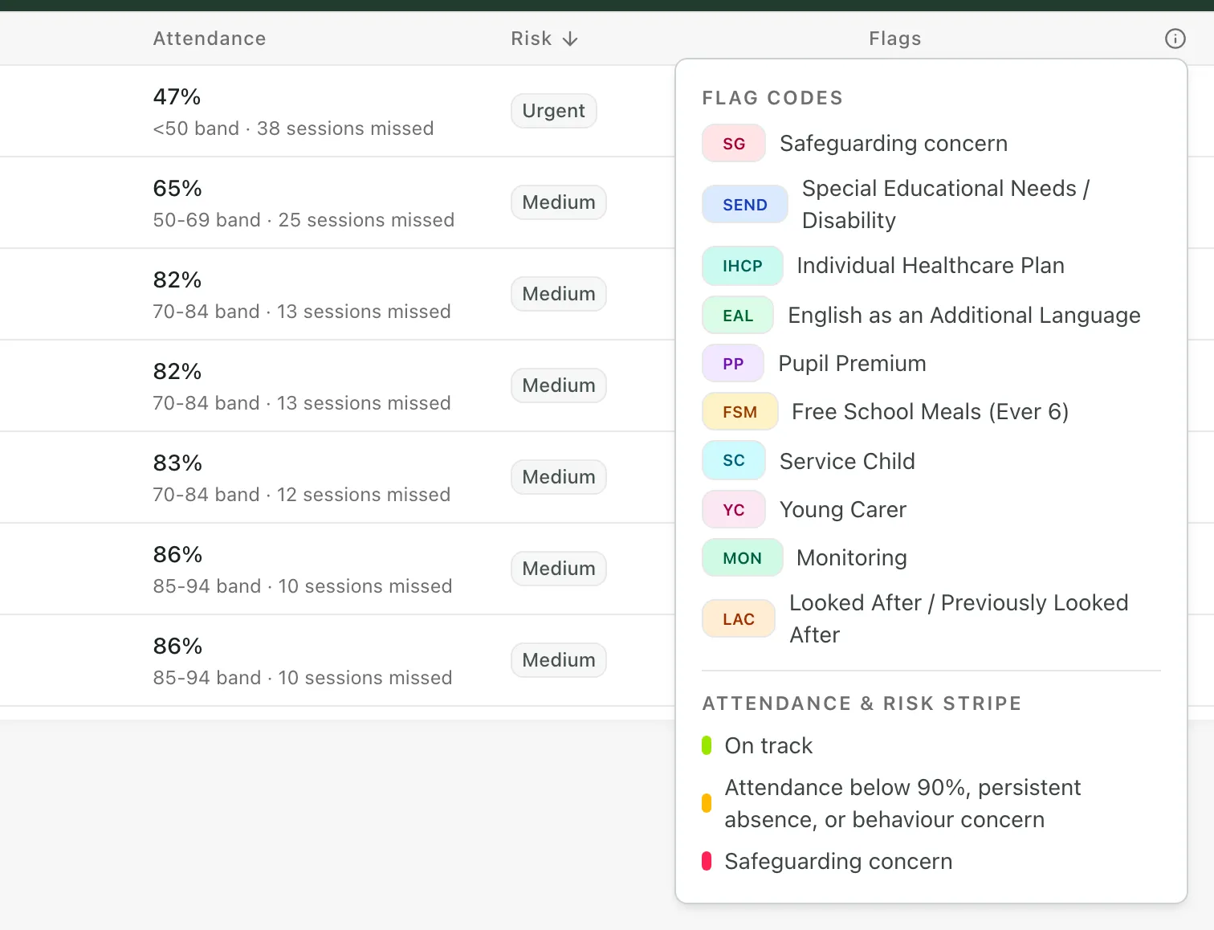Click '50-69 band · 25 sessions missed'

pyautogui.click(x=303, y=220)
